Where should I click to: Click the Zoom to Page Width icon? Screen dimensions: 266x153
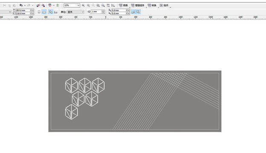pyautogui.click(x=108, y=6)
